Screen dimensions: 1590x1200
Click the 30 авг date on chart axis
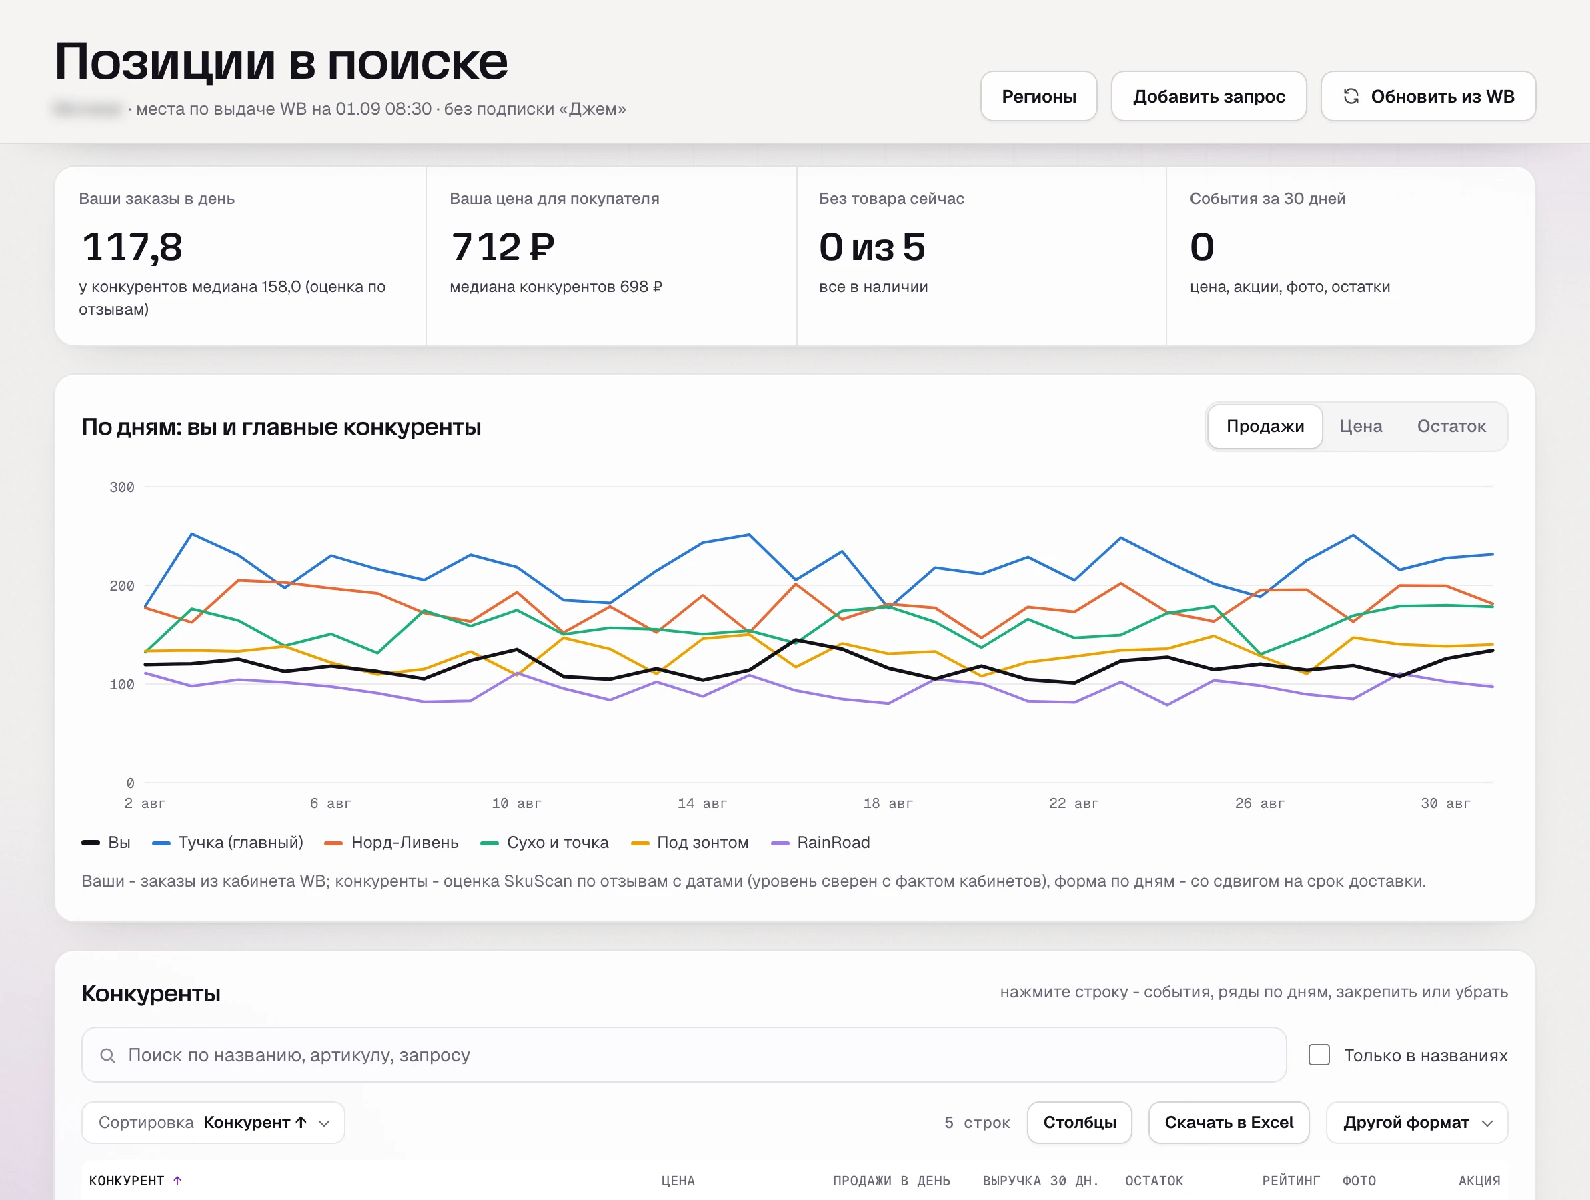[x=1445, y=803]
